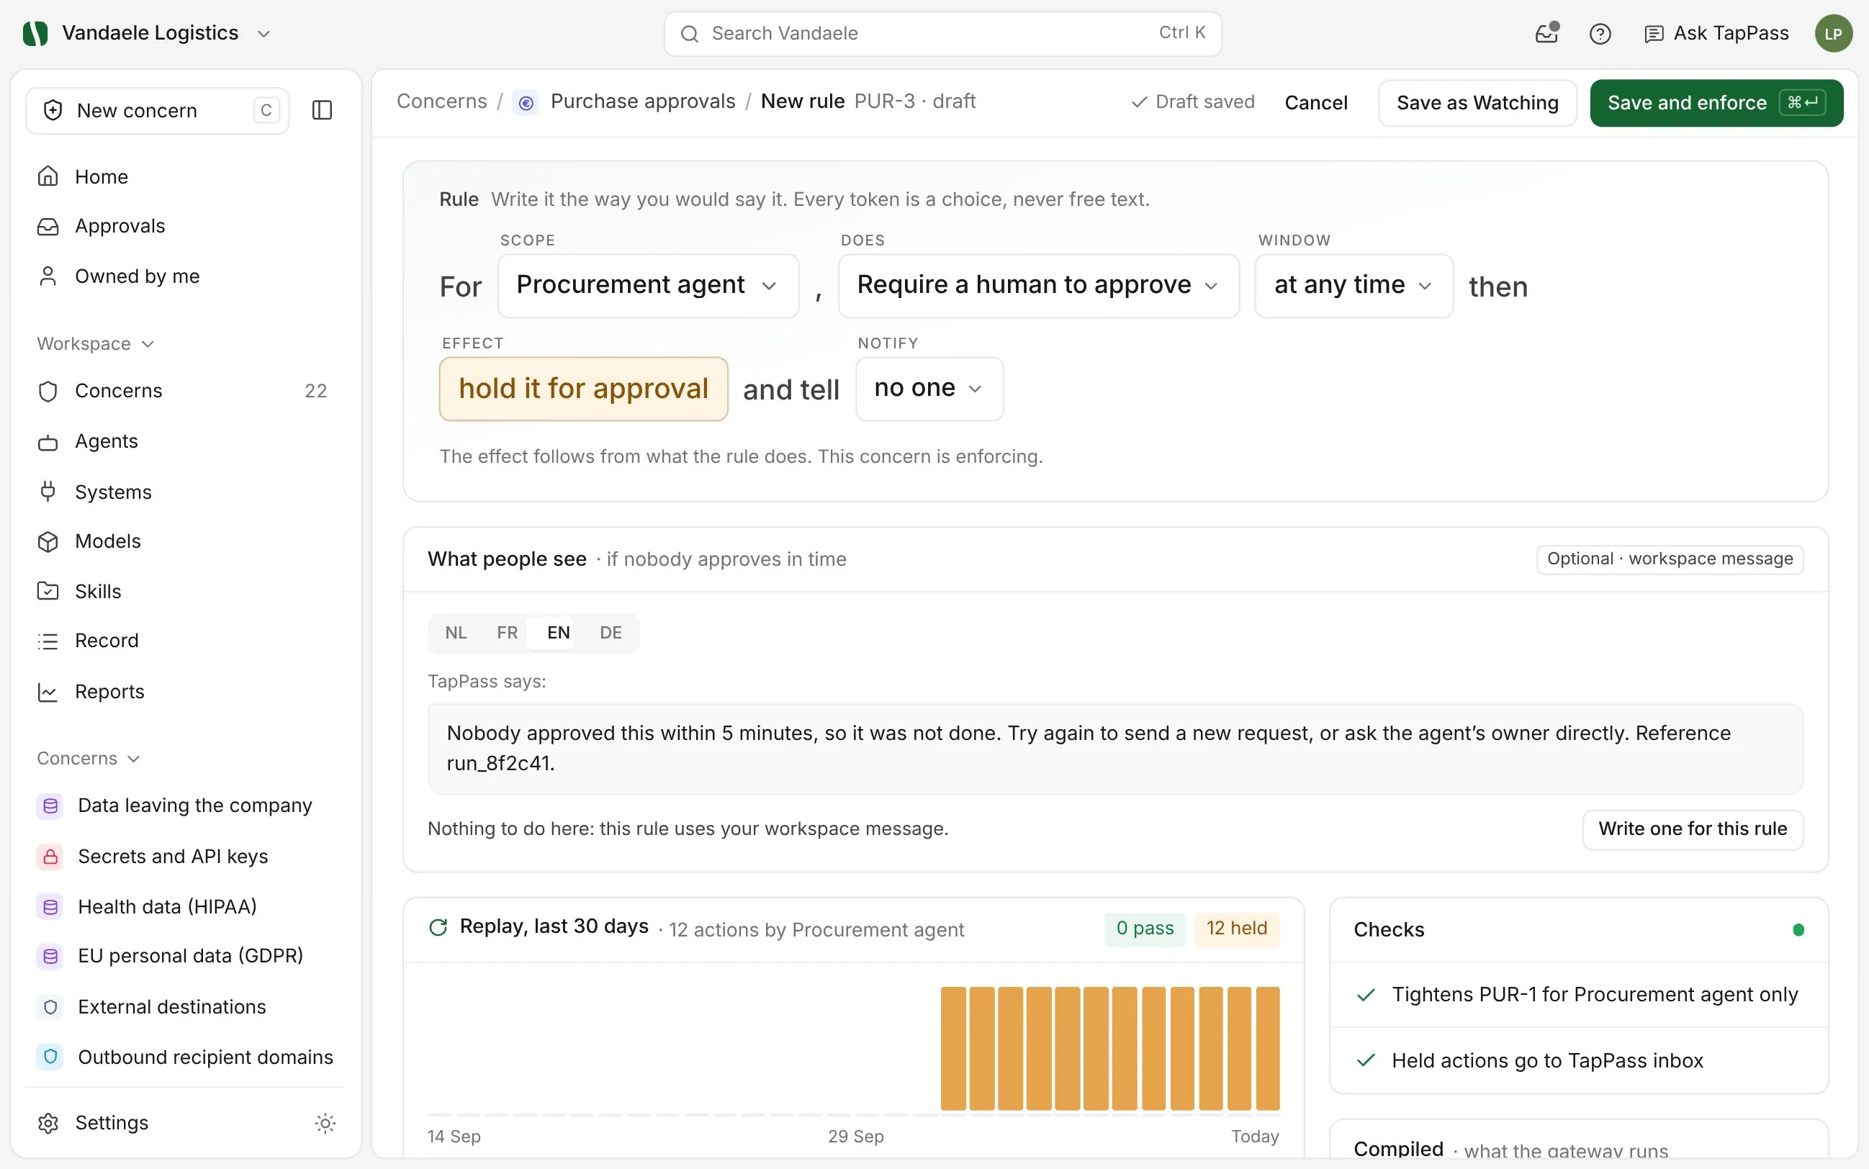Open Agents in the sidebar
This screenshot has height=1169, width=1869.
coord(185,441)
